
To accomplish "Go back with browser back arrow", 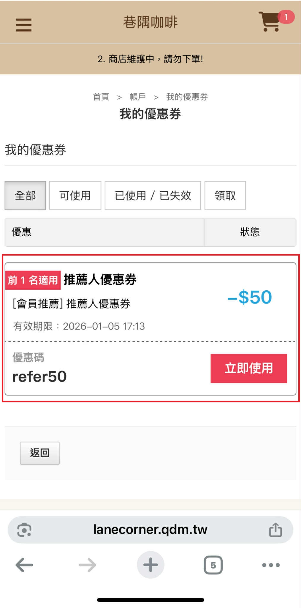I will click(24, 565).
